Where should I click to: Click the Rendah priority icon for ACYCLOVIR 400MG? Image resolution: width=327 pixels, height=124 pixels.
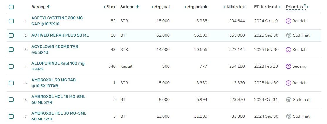[x=288, y=50]
